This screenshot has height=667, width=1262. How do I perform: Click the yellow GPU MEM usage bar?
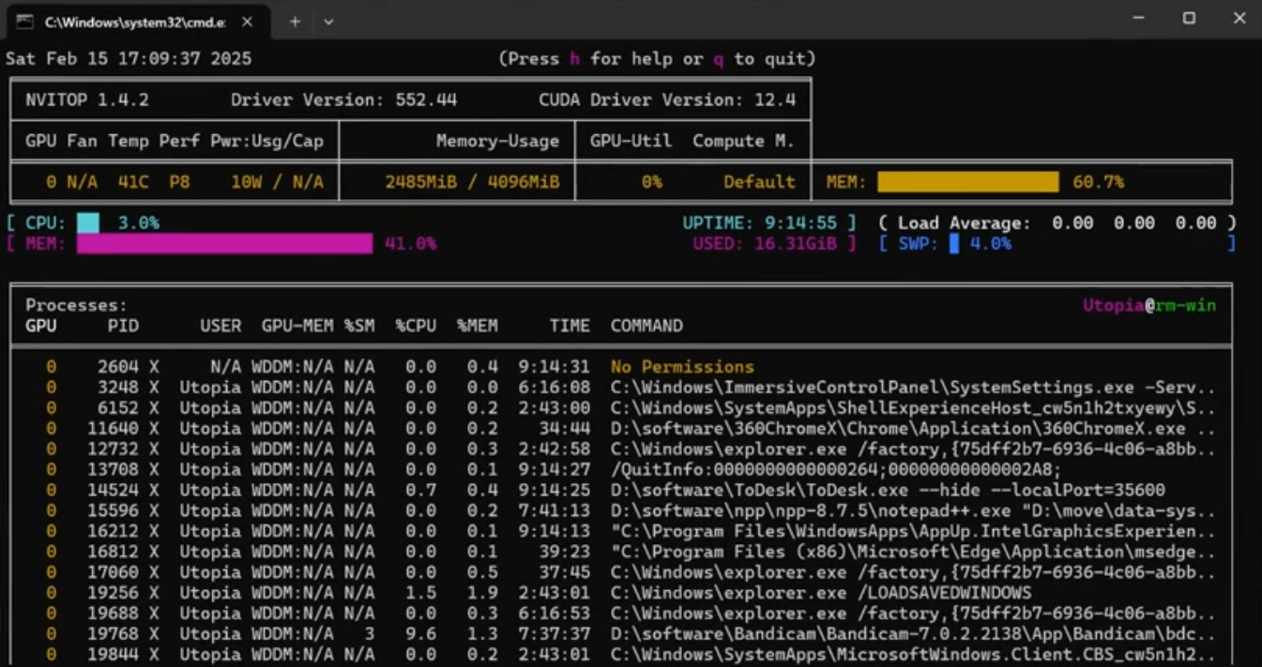coord(967,182)
